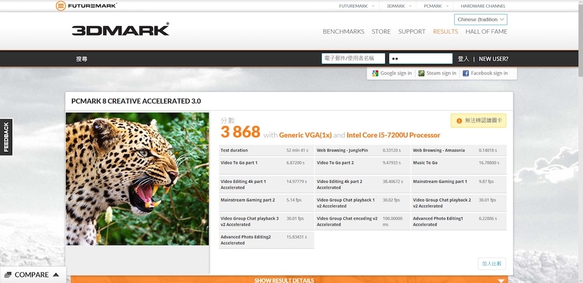This screenshot has width=583, height=283.
Task: Go to the BENCHMARKS menu item
Action: coord(343,31)
